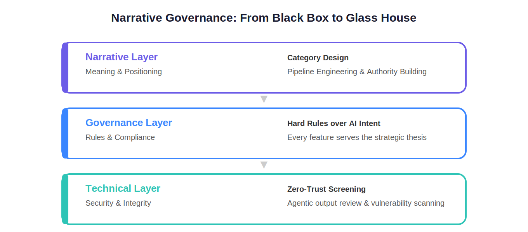Click the blue accent bar on the Governance card
528x232 pixels.
click(65, 133)
